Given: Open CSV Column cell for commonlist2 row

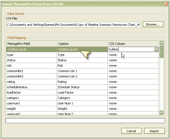Looking at the screenshot, I should [x=133, y=76].
